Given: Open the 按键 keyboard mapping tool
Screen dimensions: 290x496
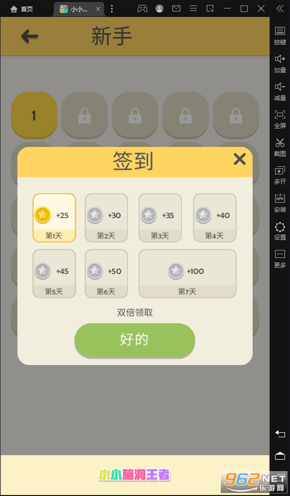Looking at the screenshot, I should [x=280, y=36].
